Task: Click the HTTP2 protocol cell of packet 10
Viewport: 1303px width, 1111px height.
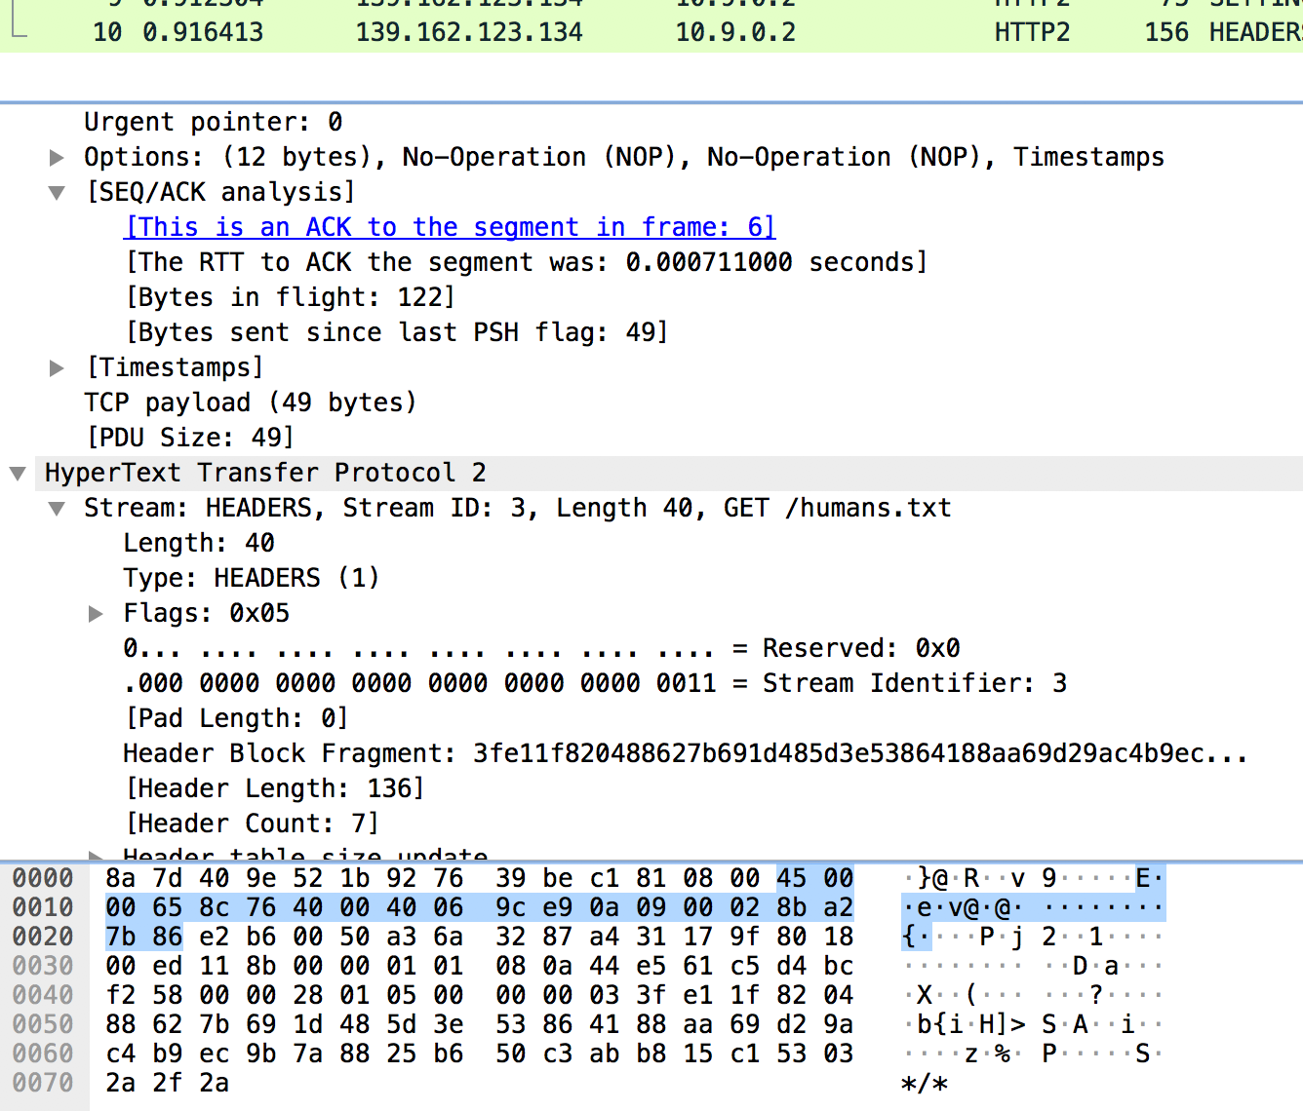Action: click(1032, 32)
